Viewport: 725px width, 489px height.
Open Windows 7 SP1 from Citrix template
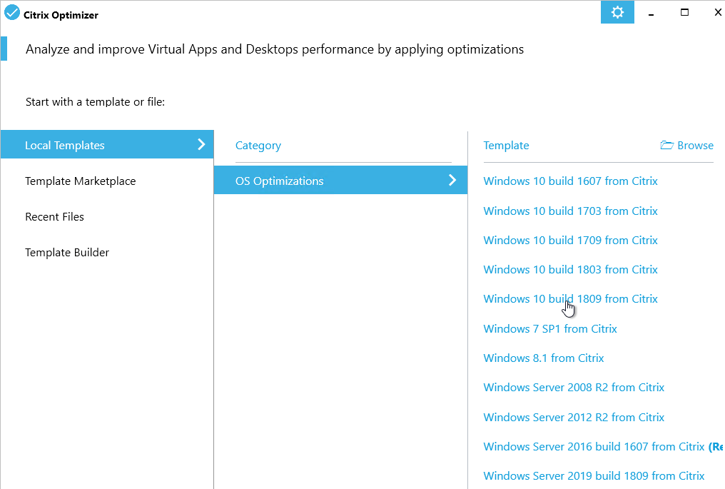click(550, 329)
